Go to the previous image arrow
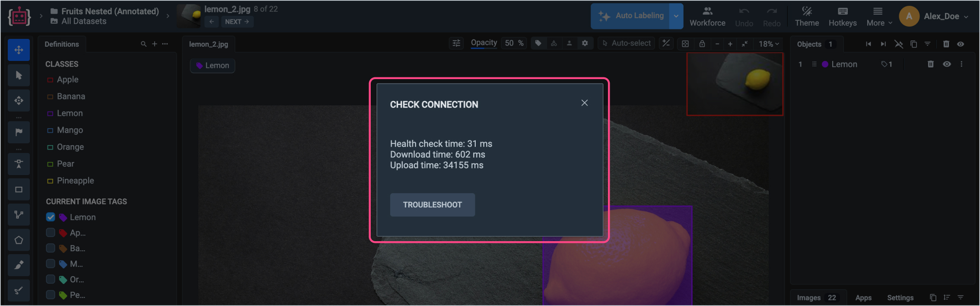The width and height of the screenshot is (980, 306). [x=211, y=22]
